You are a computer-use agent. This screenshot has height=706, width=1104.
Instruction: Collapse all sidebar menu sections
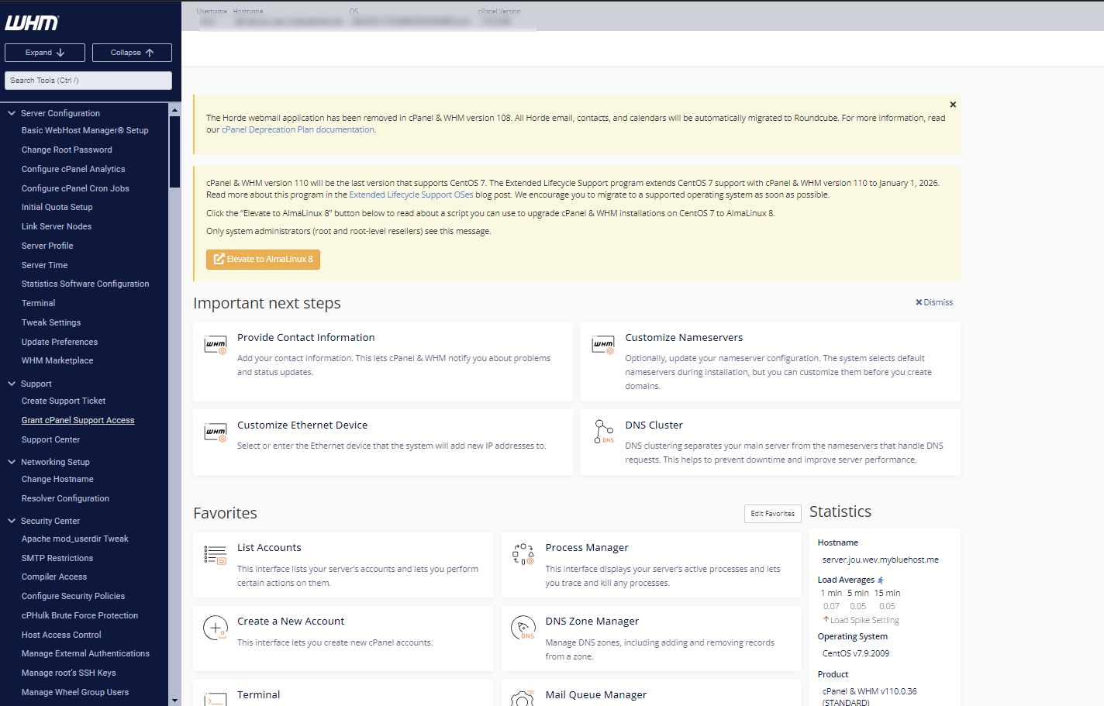point(132,53)
